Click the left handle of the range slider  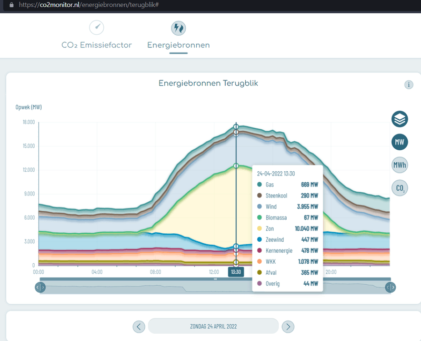(41, 287)
